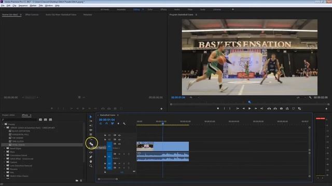The image size is (332, 186).
Task: Step forward one frame in Program monitor
Action: [256, 109]
